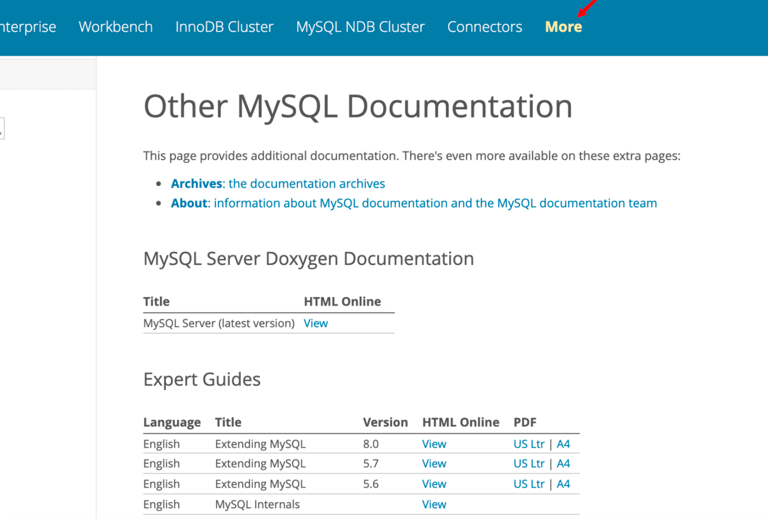Viewport: 768px width, 529px height.
Task: Download Extending MySQL 5.7 A4 PDF
Action: click(563, 463)
